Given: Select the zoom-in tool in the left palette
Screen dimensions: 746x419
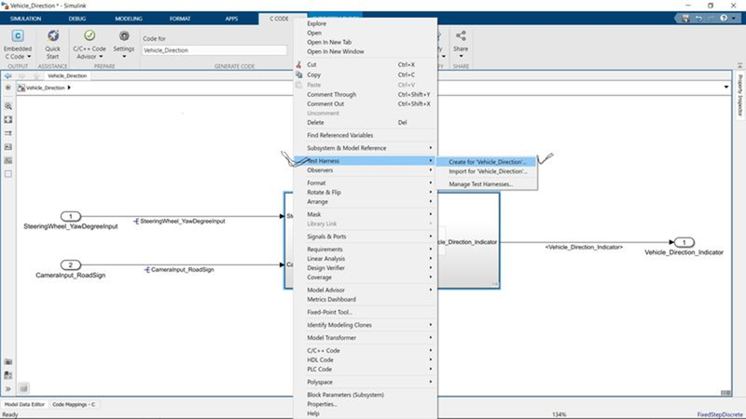Looking at the screenshot, I should click(x=8, y=106).
